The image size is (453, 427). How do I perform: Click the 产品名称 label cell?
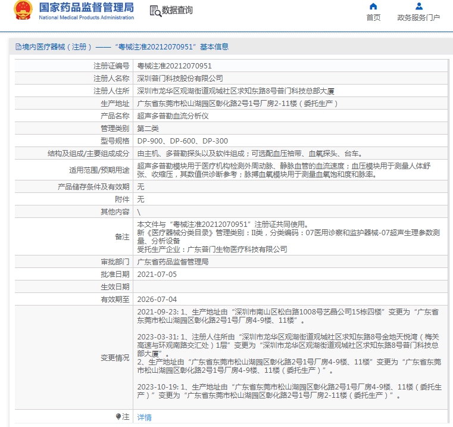74,116
